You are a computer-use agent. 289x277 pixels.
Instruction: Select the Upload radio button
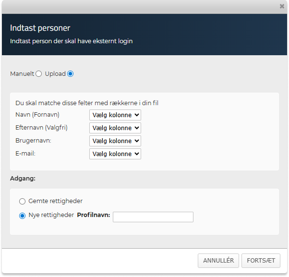71,74
